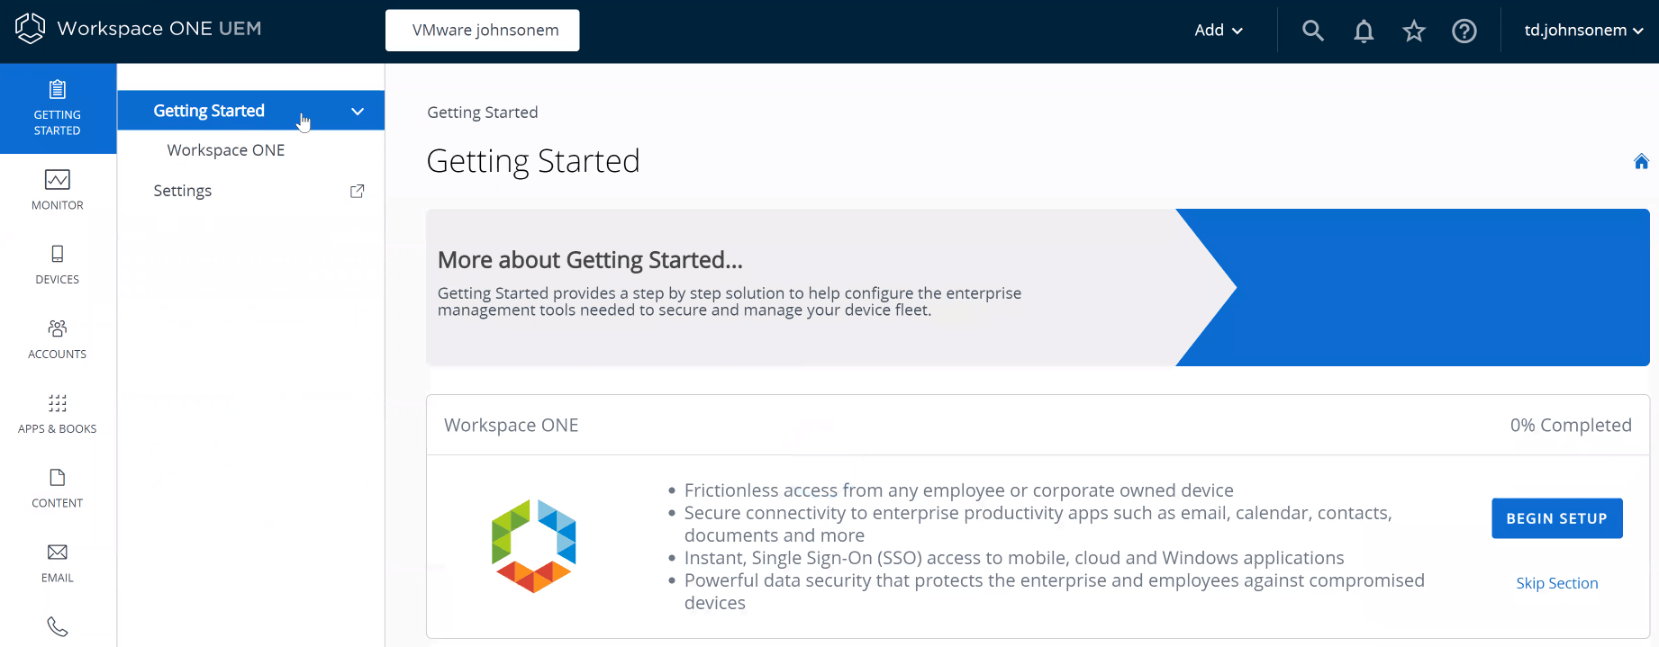Image resolution: width=1659 pixels, height=647 pixels.
Task: Click the '0% Completed' progress text
Action: point(1571,425)
